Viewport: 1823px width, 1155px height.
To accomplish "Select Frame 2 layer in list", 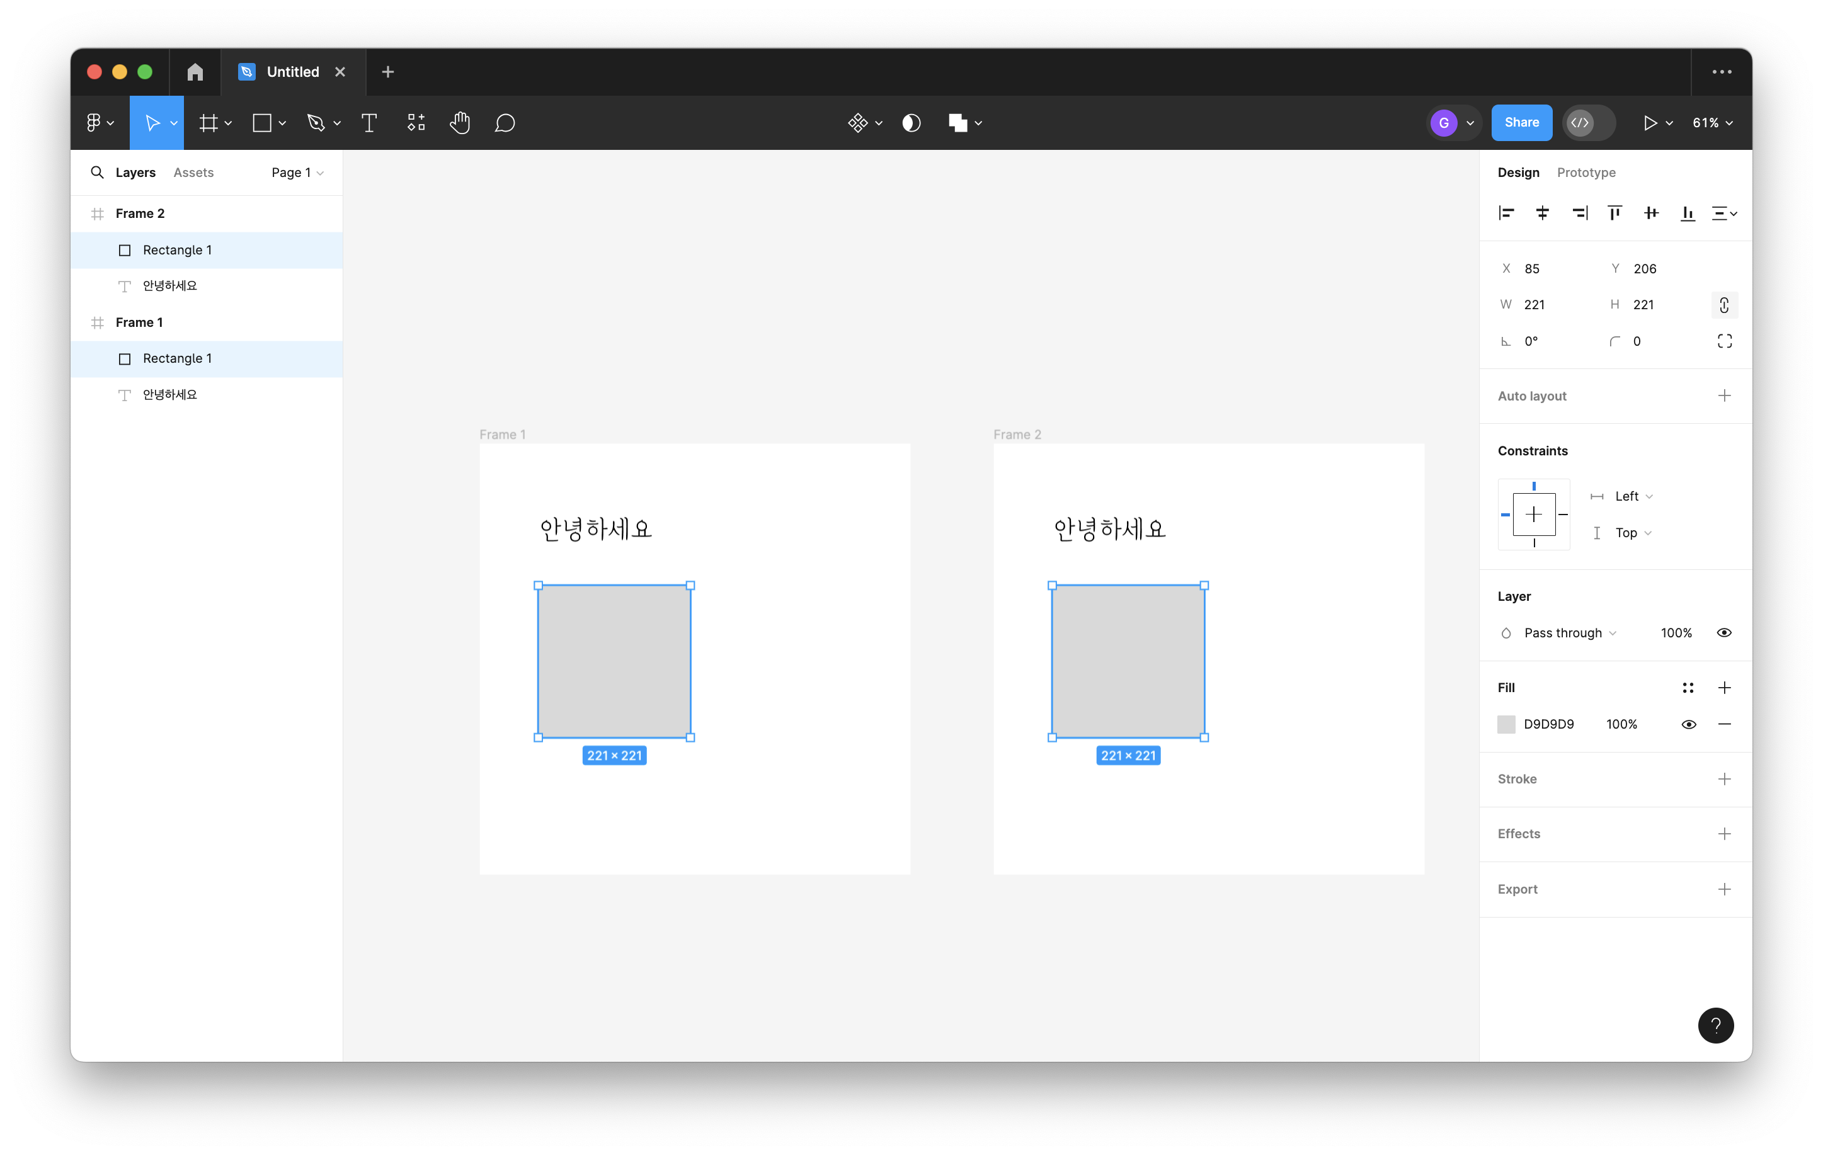I will pyautogui.click(x=140, y=213).
